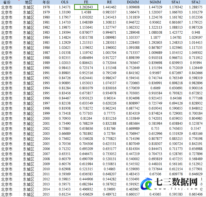Click RE value 0.54863
Viewport: 206px width, 197px height.
(109, 169)
